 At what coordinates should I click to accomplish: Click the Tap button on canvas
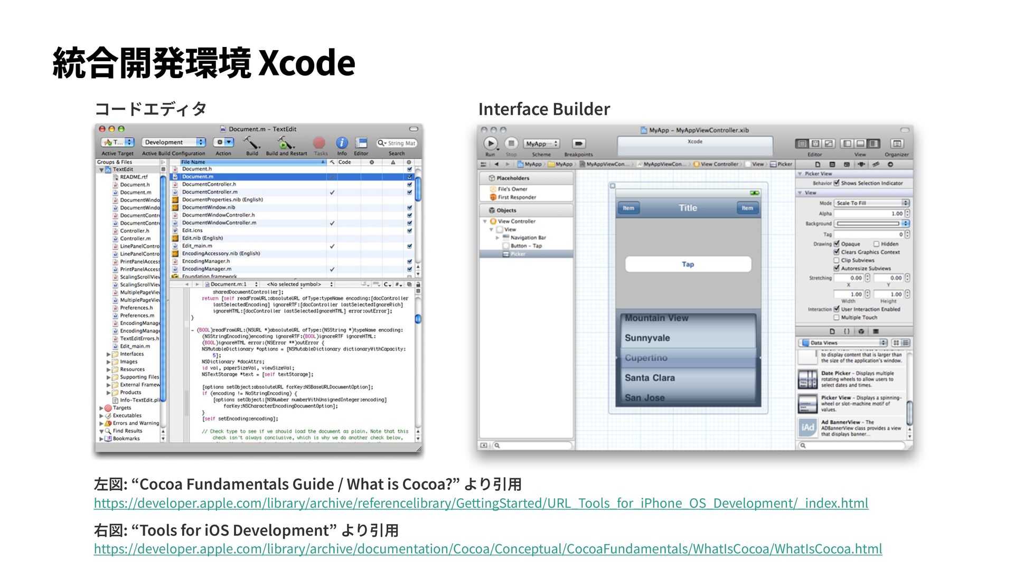[x=688, y=264]
